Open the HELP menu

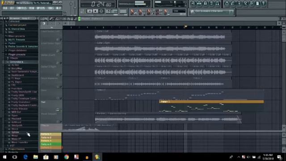click(58, 8)
